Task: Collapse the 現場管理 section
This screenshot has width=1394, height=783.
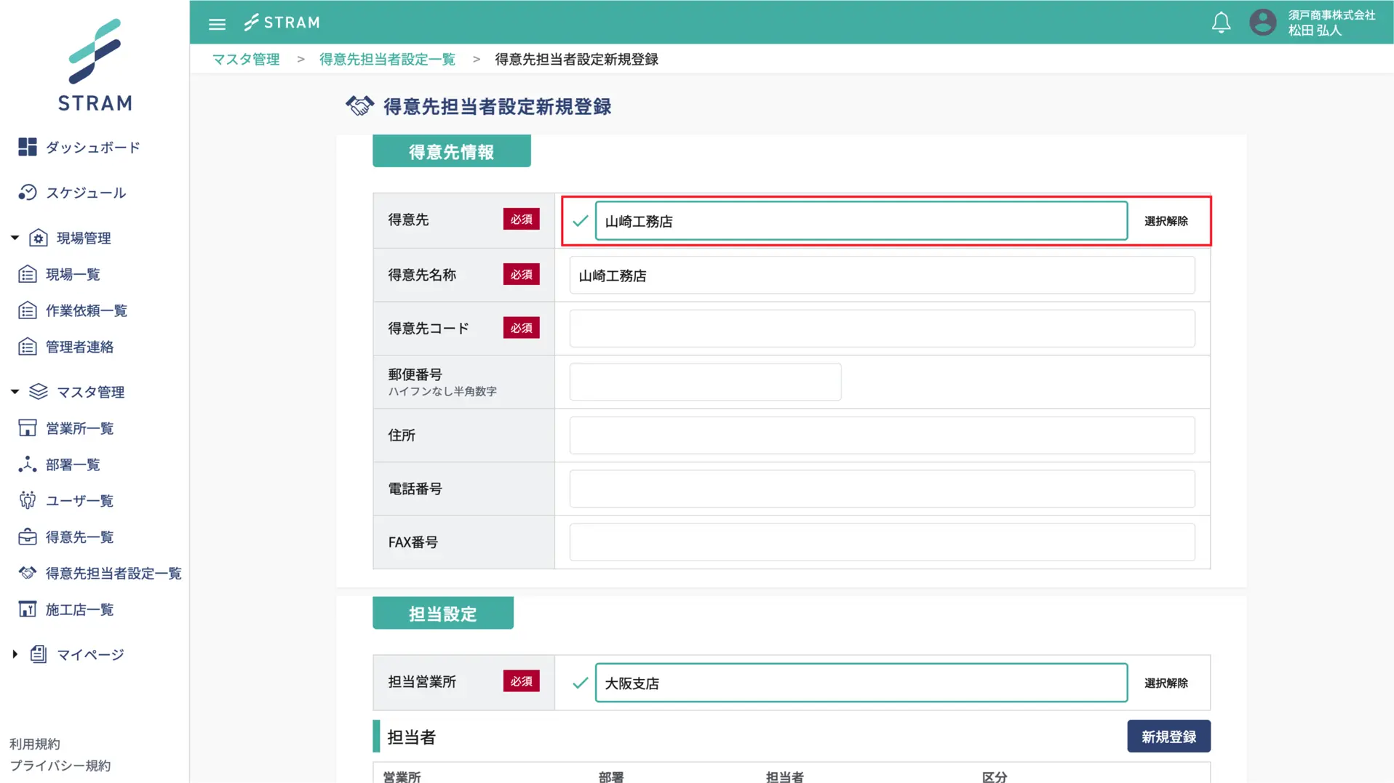Action: (15, 238)
